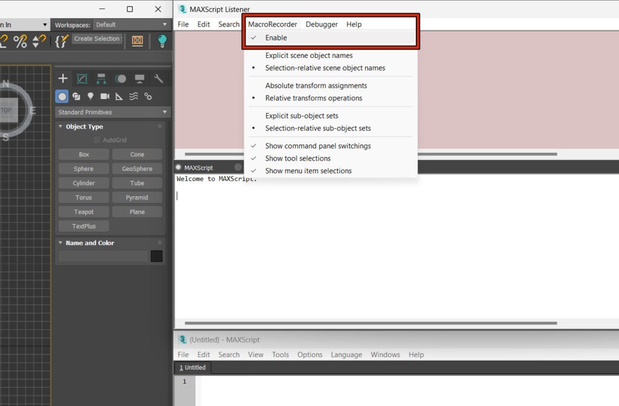The width and height of the screenshot is (619, 406).
Task: Open the Workspaces Default dropdown
Action: pos(131,25)
